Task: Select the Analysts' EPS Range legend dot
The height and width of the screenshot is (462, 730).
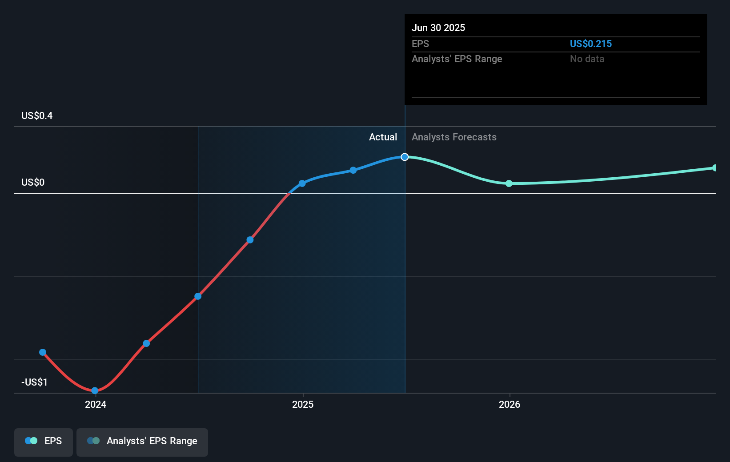Action: 94,441
